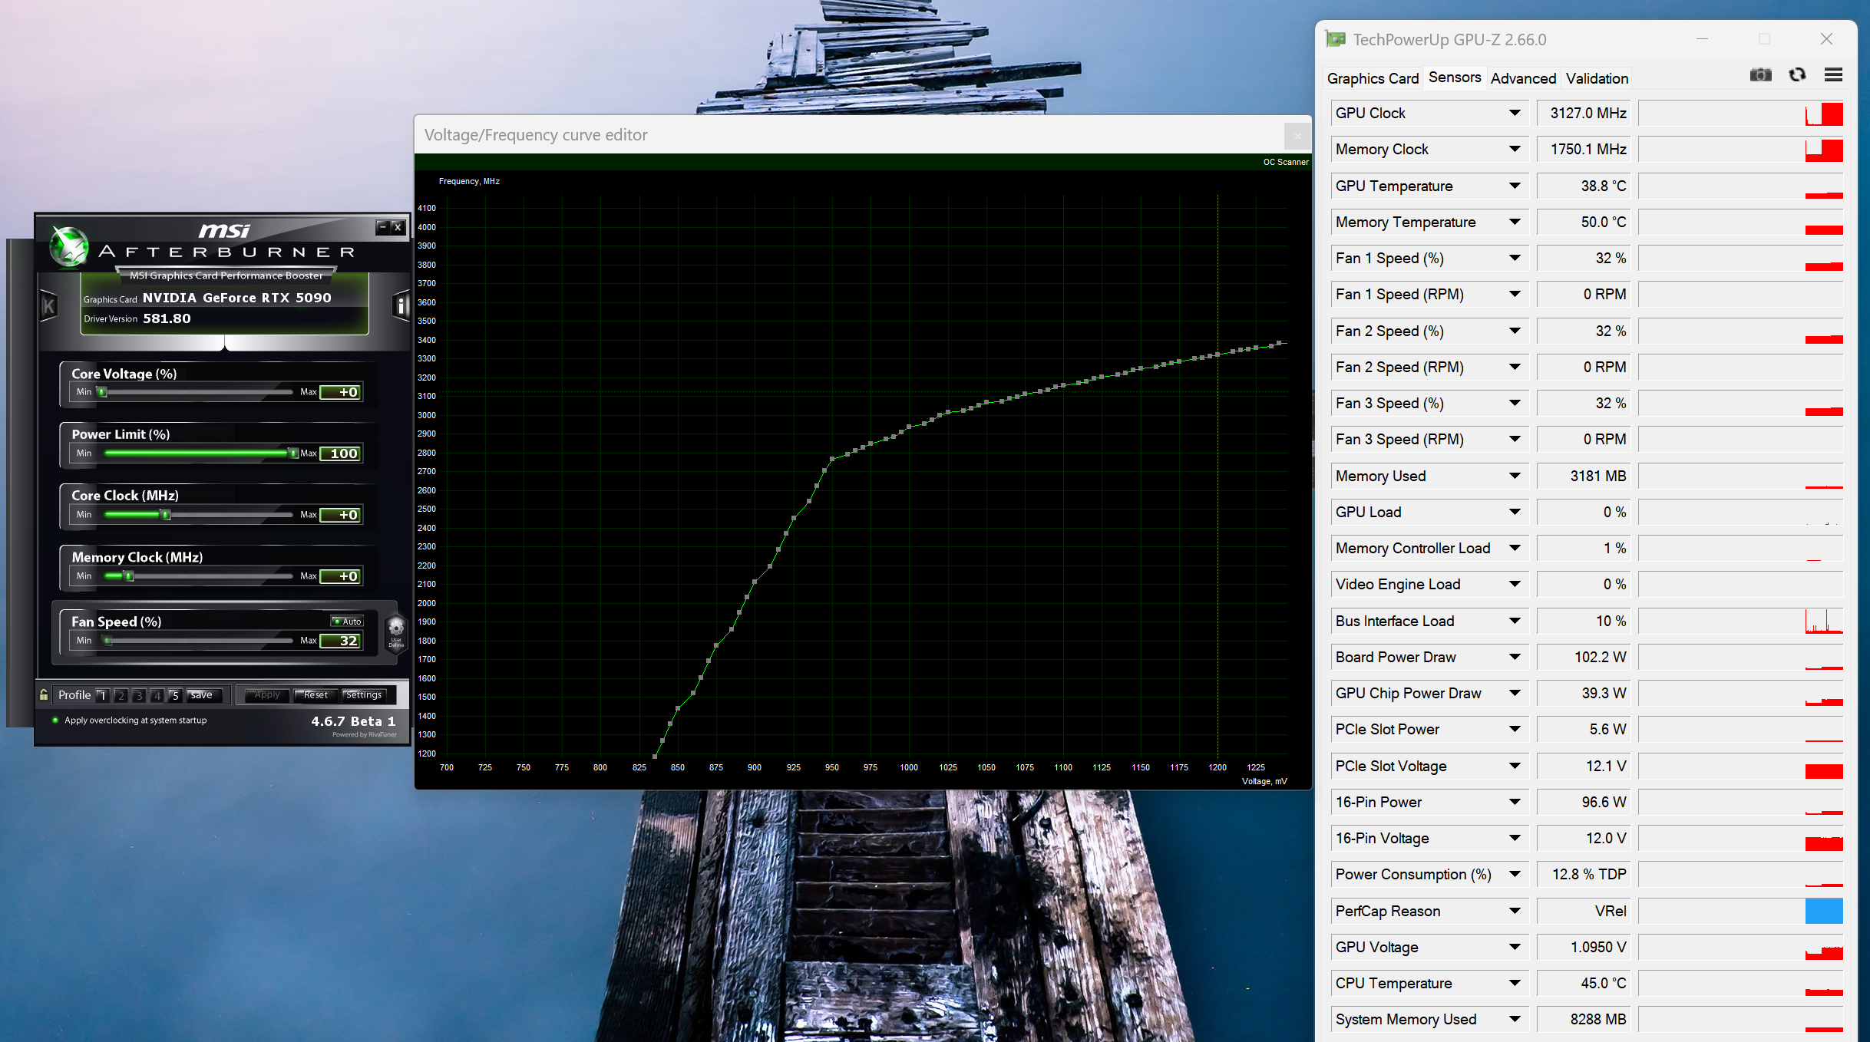The image size is (1870, 1042).
Task: Click the Core Clock offset value field
Action: coord(341,515)
